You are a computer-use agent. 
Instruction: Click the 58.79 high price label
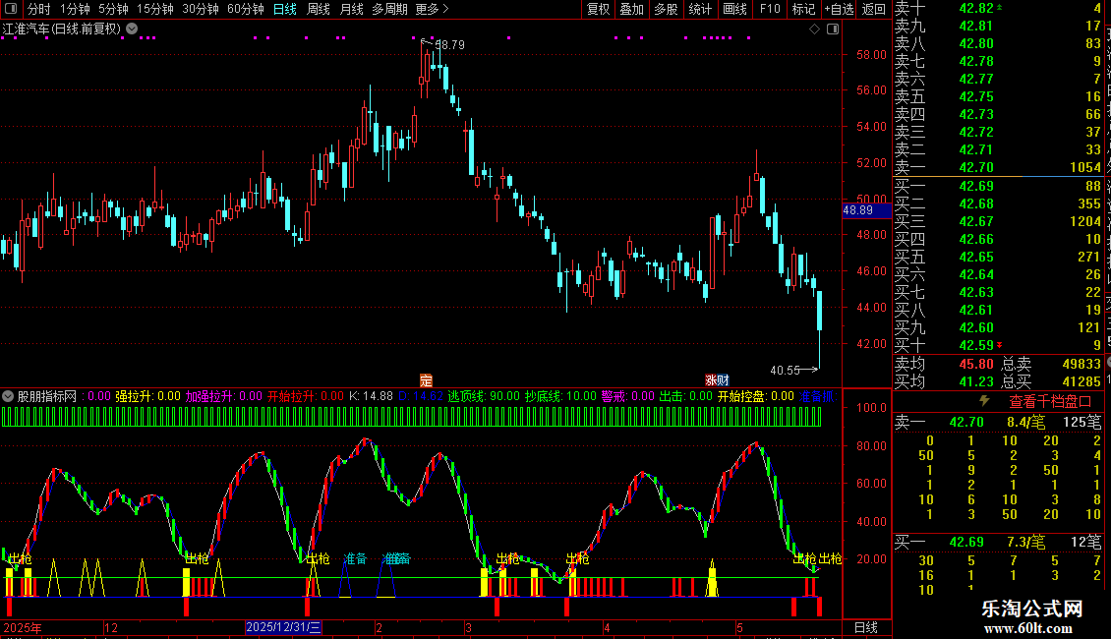(450, 44)
